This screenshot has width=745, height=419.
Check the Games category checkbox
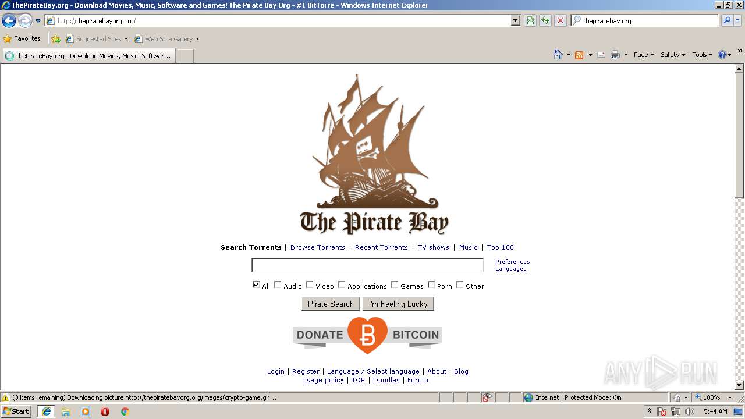(395, 285)
